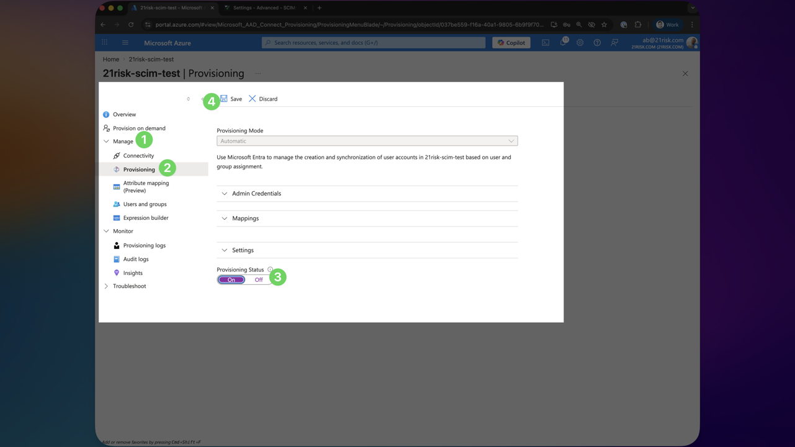Click the Provisioning Status info icon
This screenshot has height=447, width=795.
pyautogui.click(x=270, y=268)
